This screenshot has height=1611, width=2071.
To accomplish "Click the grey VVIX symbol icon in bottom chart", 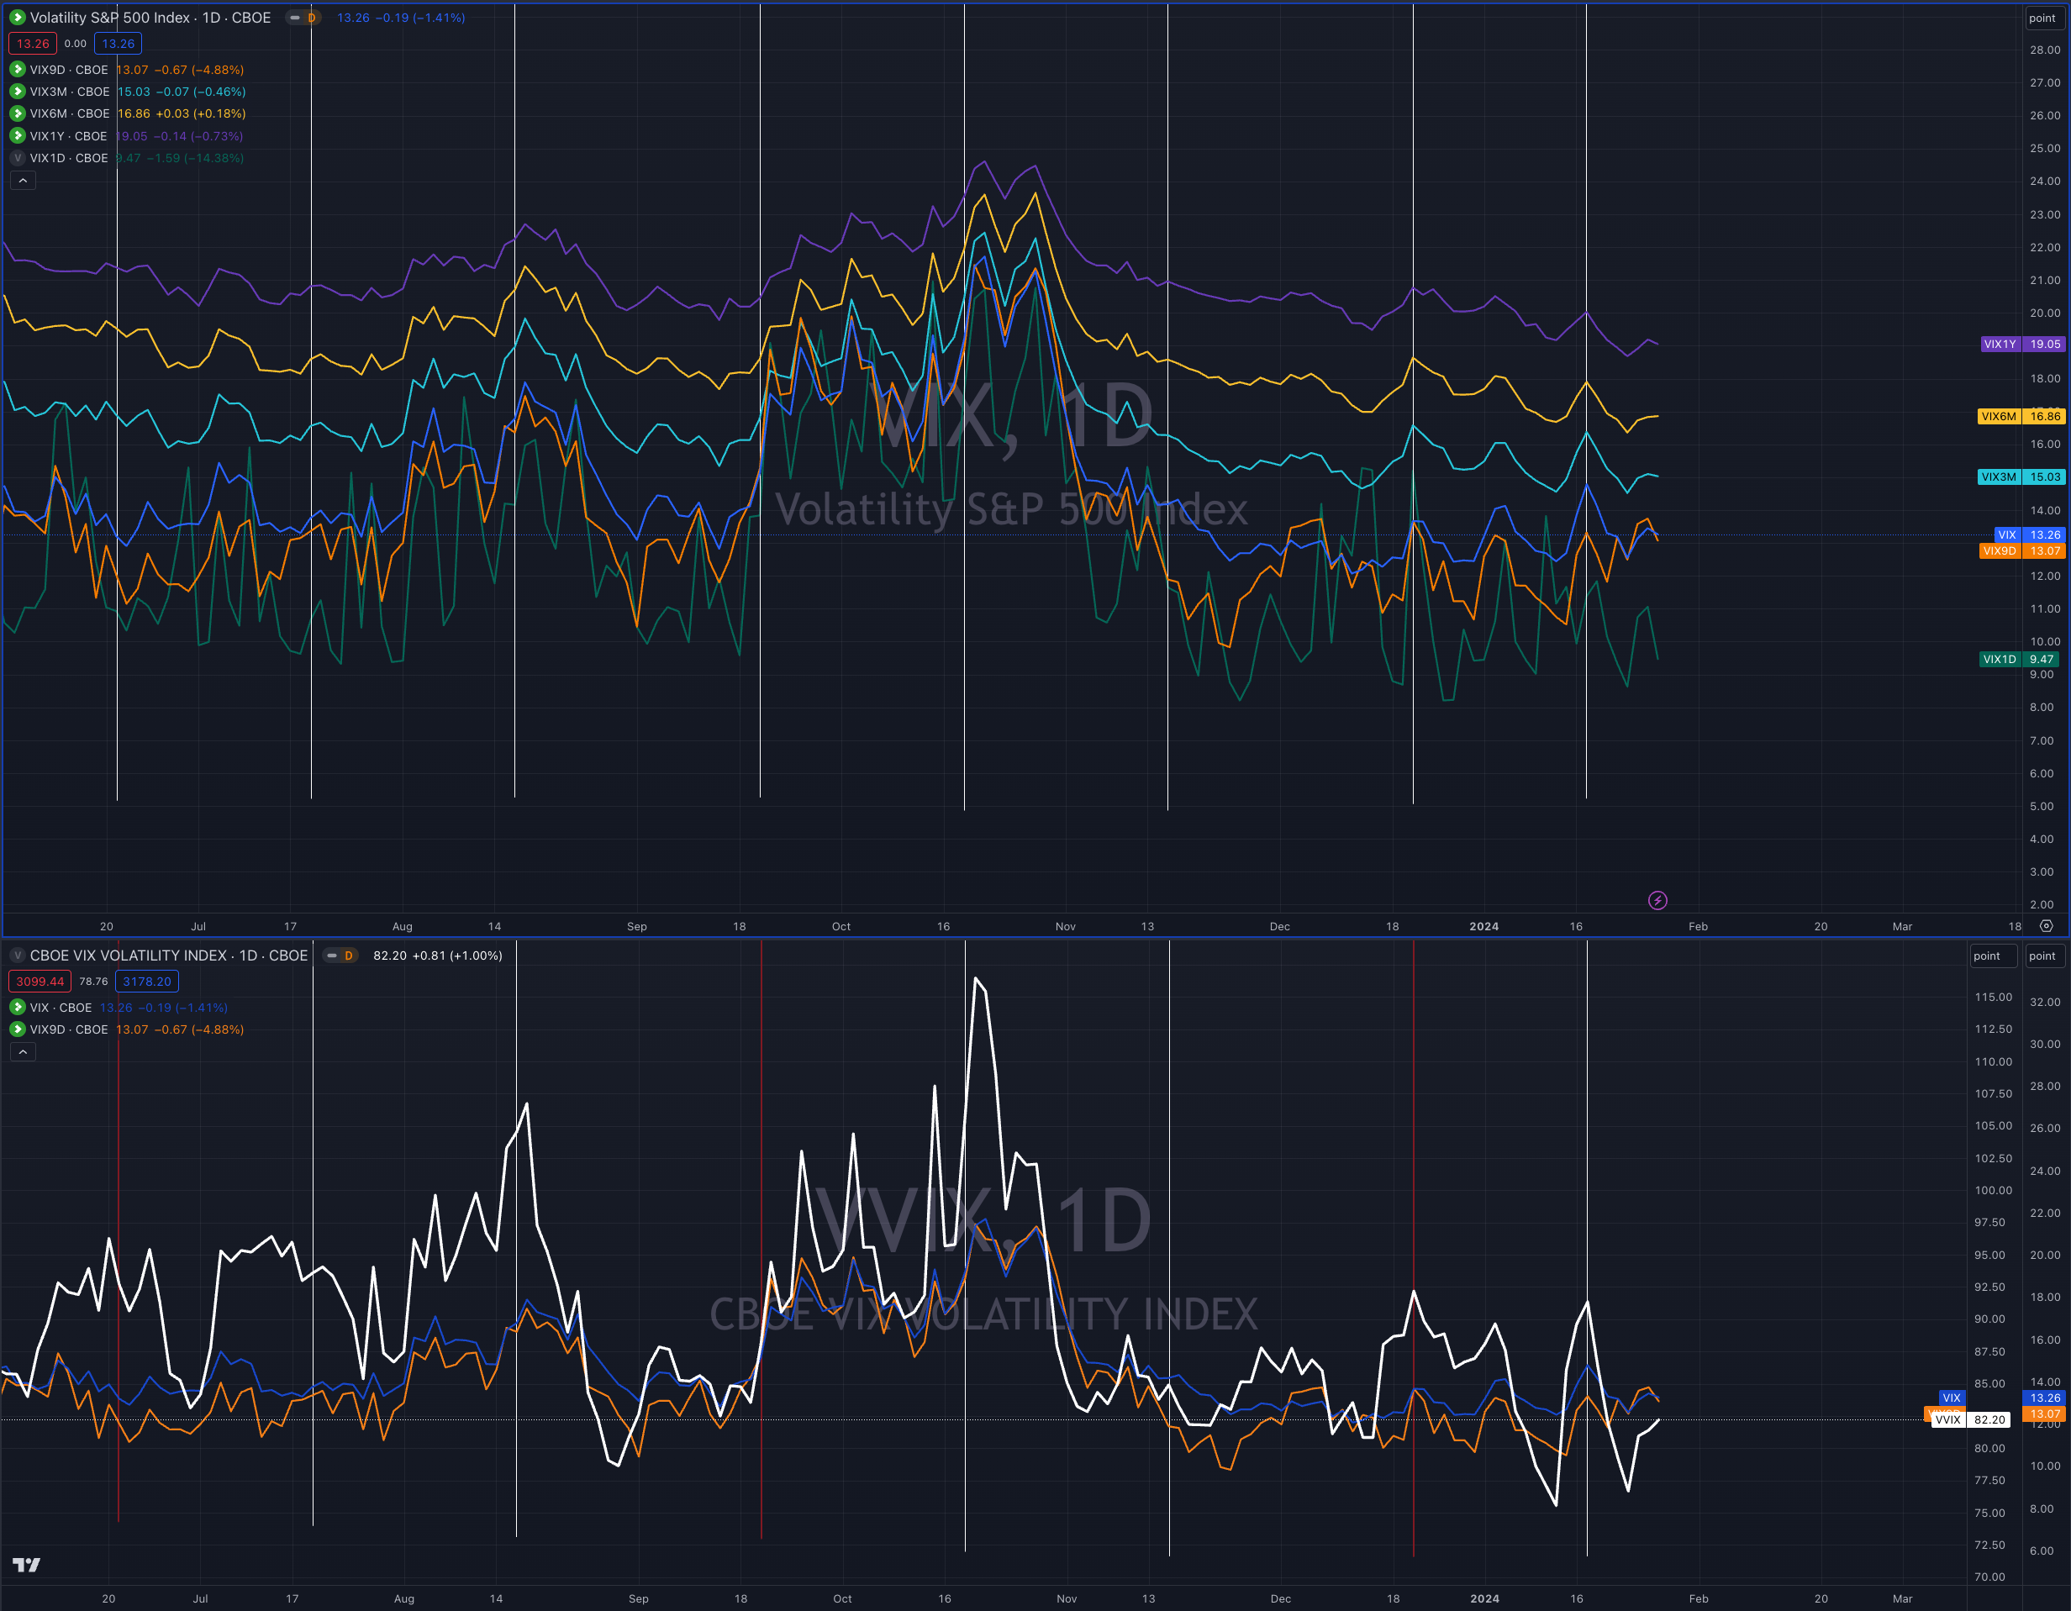I will (x=17, y=955).
